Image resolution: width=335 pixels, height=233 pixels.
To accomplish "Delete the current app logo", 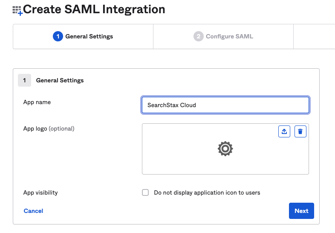I will [300, 131].
